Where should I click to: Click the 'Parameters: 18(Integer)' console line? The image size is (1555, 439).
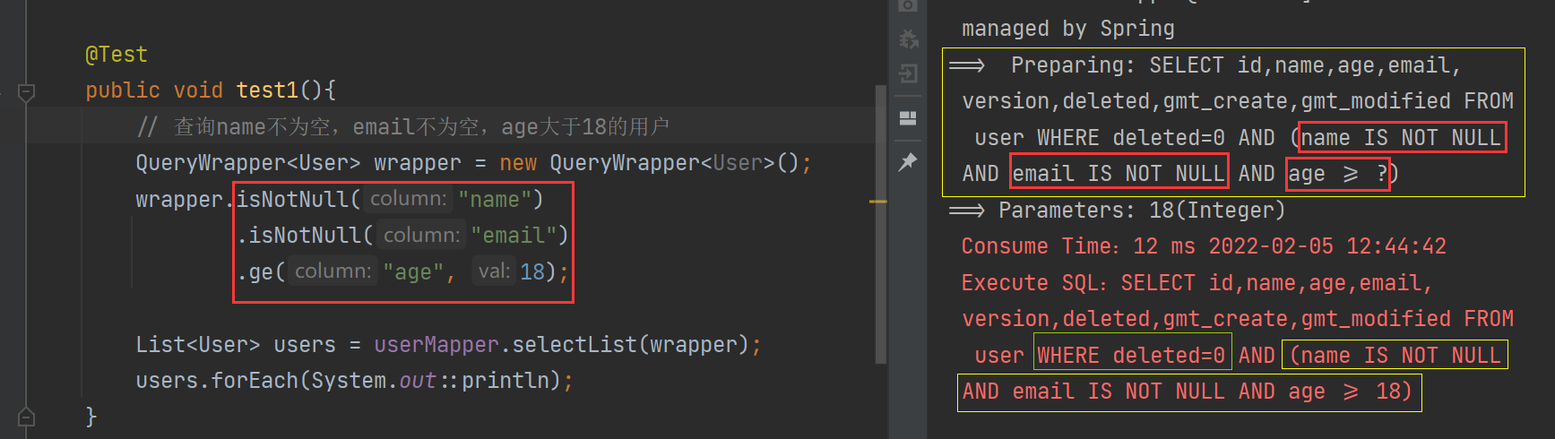point(1118,211)
